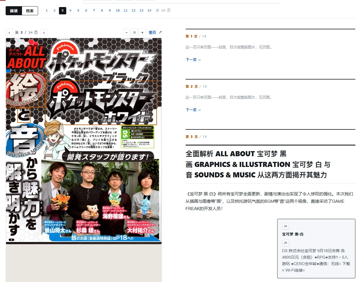This screenshot has width=361, height=282.
Task: Click the 共 14 页 total pages text
Action: coord(163,10)
